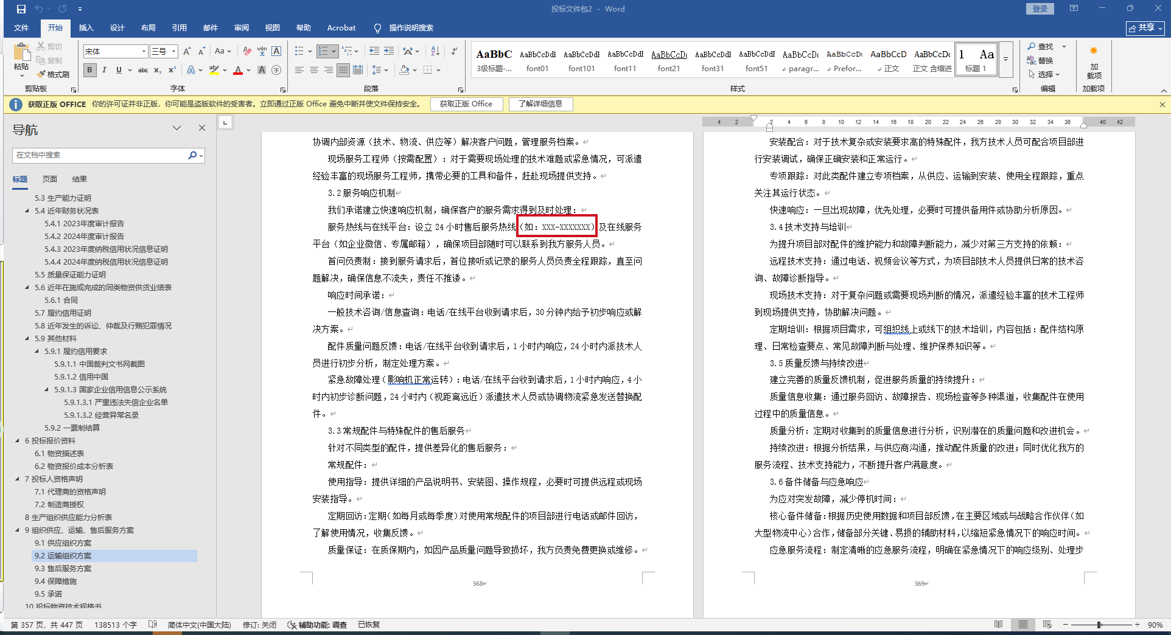Click the enclosed character icon
Viewport: 1171px width, 635px height.
tap(276, 70)
